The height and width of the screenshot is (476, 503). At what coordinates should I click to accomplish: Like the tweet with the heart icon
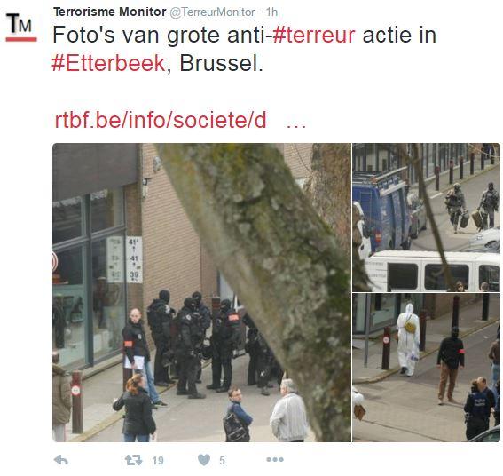pyautogui.click(x=204, y=460)
